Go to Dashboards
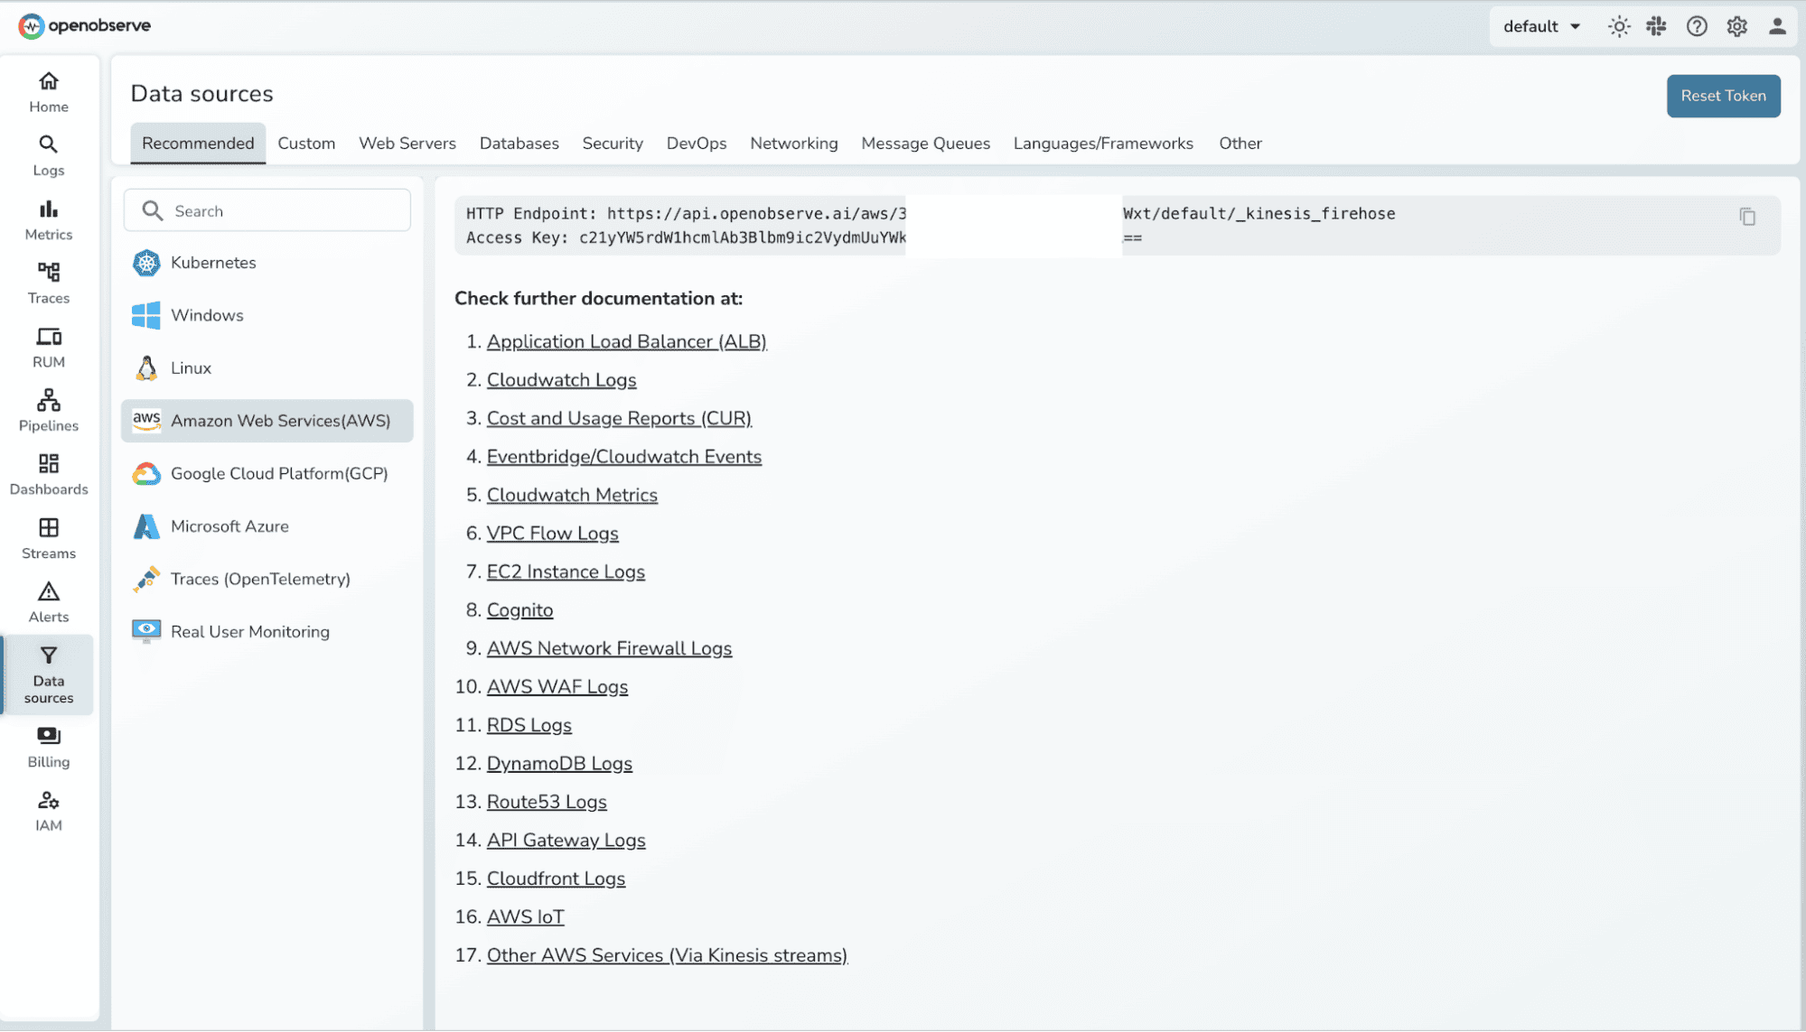 click(48, 474)
